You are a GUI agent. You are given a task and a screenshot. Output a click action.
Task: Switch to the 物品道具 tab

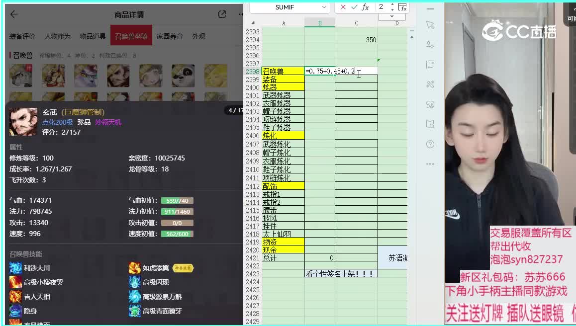point(93,36)
